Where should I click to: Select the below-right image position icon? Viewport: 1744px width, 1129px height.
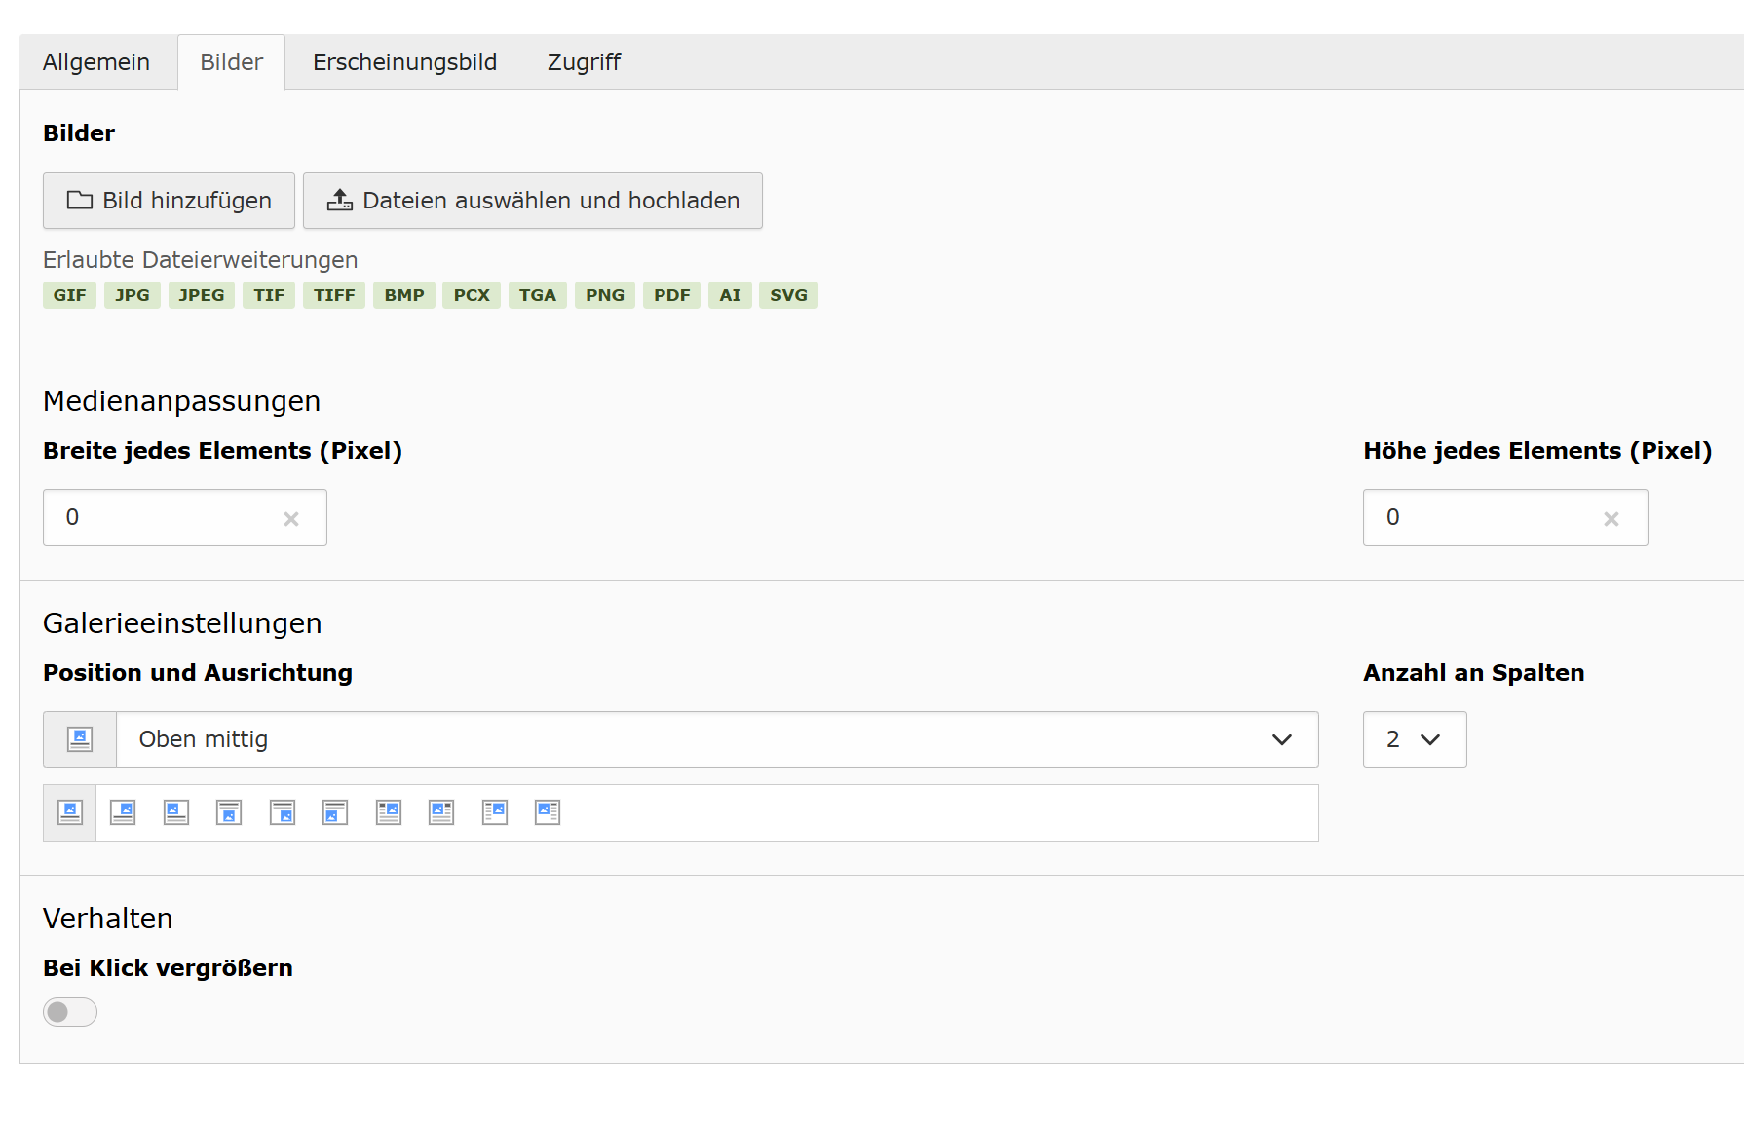point(283,812)
